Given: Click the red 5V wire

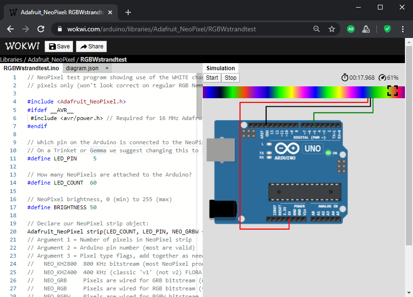Looking at the screenshot, I should click(x=240, y=166).
